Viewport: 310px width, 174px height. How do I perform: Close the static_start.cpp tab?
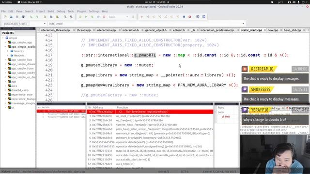pos(265,30)
